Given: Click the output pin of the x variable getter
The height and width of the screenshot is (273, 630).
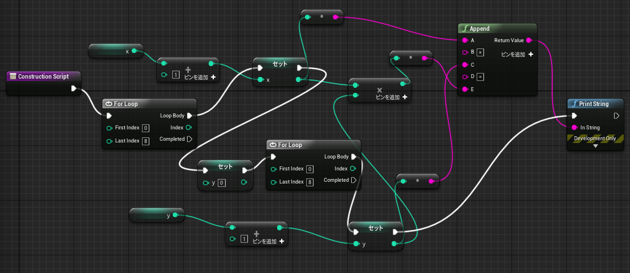Looking at the screenshot, I should [134, 51].
